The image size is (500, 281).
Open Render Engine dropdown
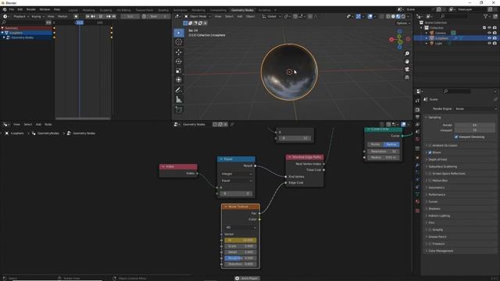pyautogui.click(x=476, y=109)
